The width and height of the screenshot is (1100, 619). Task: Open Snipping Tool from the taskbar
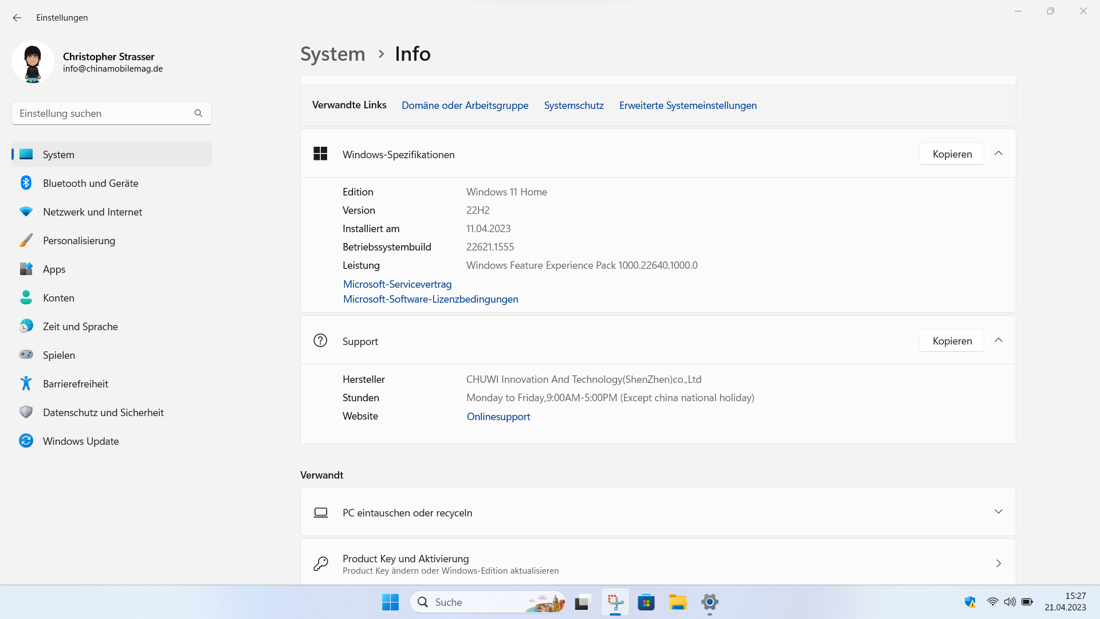click(615, 602)
